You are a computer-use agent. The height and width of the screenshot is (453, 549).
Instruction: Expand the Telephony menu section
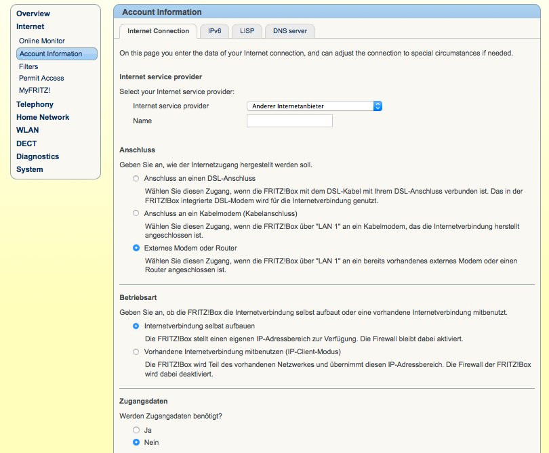pos(35,104)
